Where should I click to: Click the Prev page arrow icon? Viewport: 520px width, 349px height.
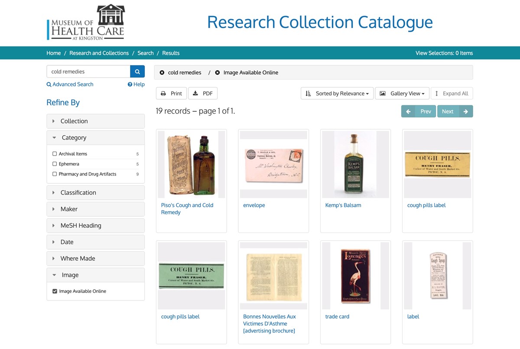[x=408, y=111]
